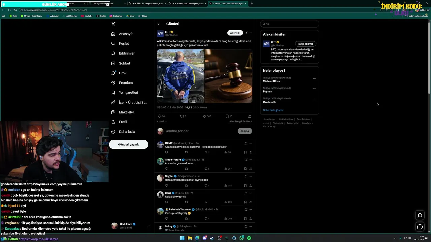
Task: Open Sohbet messages
Action: tap(121, 63)
